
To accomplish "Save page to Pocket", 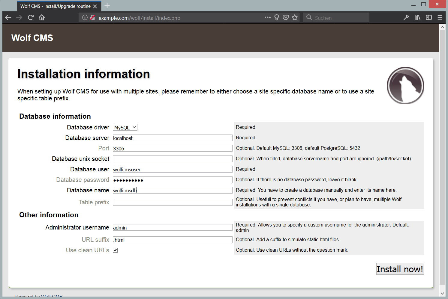I will (x=286, y=17).
